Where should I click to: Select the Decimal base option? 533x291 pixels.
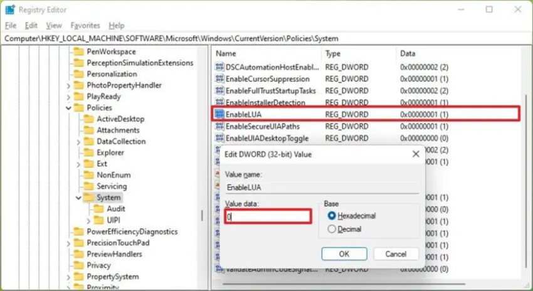tap(332, 229)
